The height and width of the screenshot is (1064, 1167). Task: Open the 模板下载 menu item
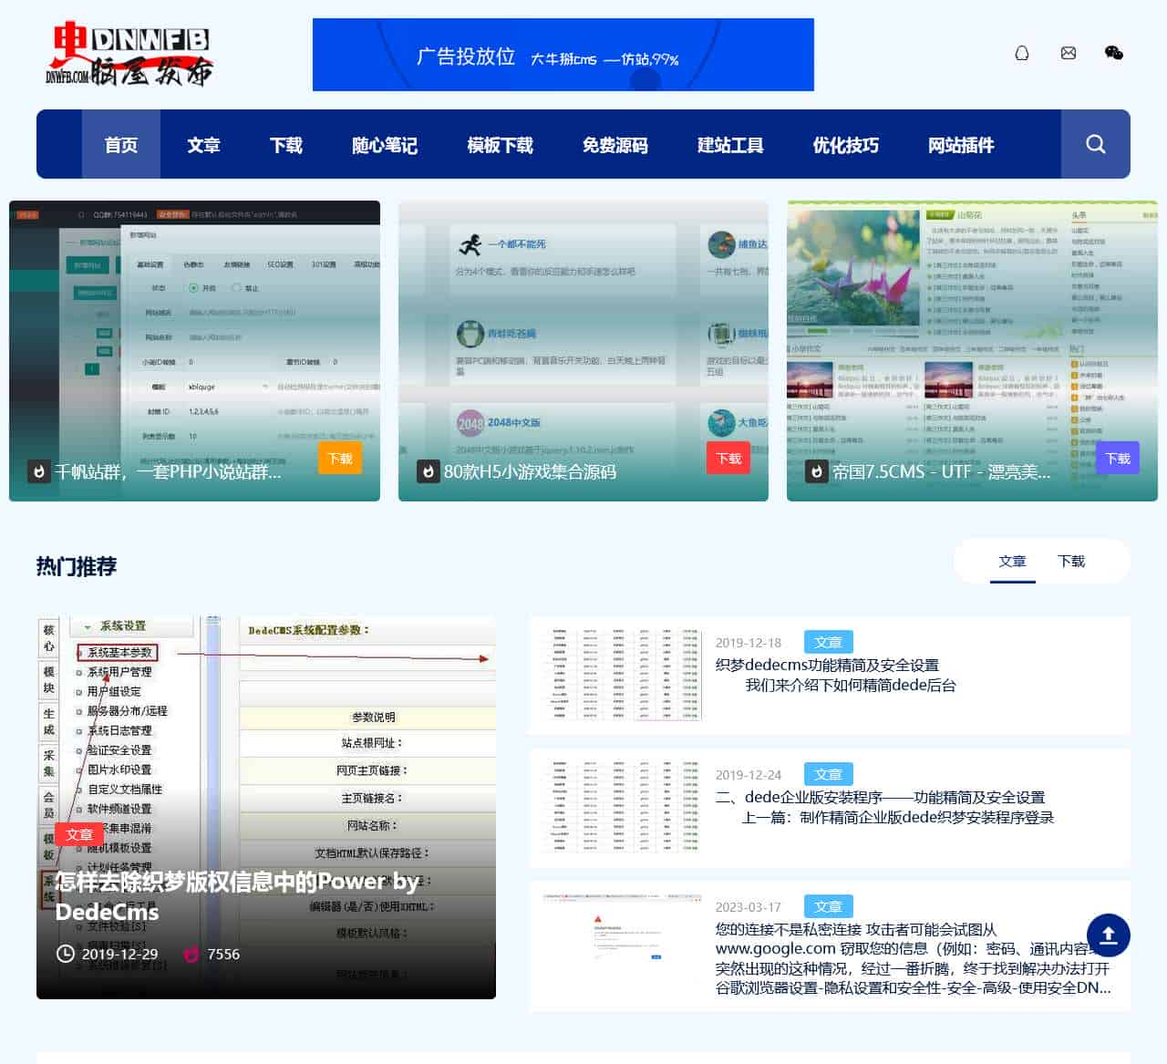point(500,144)
